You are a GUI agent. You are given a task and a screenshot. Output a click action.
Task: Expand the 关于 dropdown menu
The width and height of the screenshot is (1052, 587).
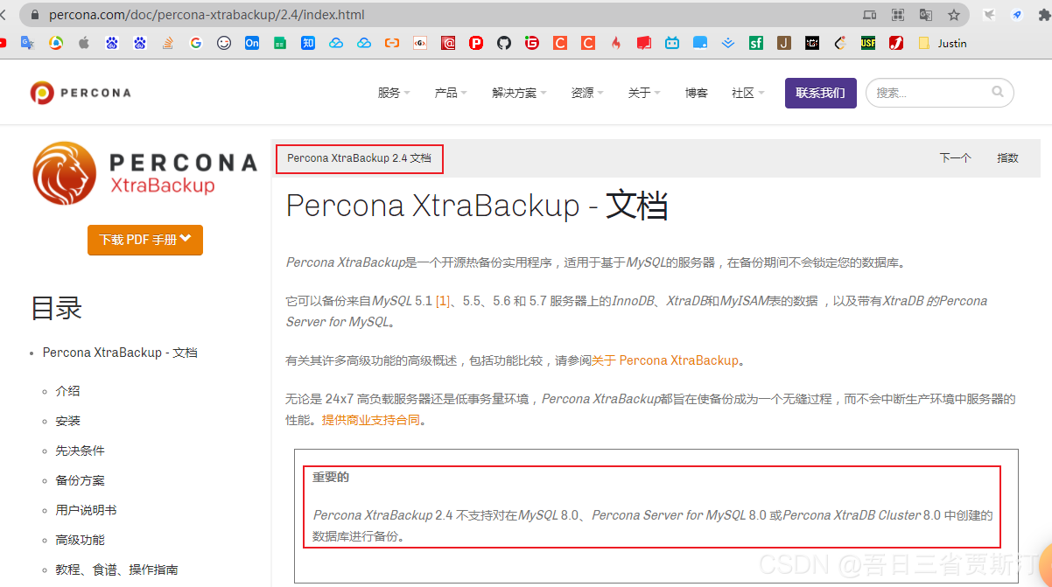[x=644, y=93]
